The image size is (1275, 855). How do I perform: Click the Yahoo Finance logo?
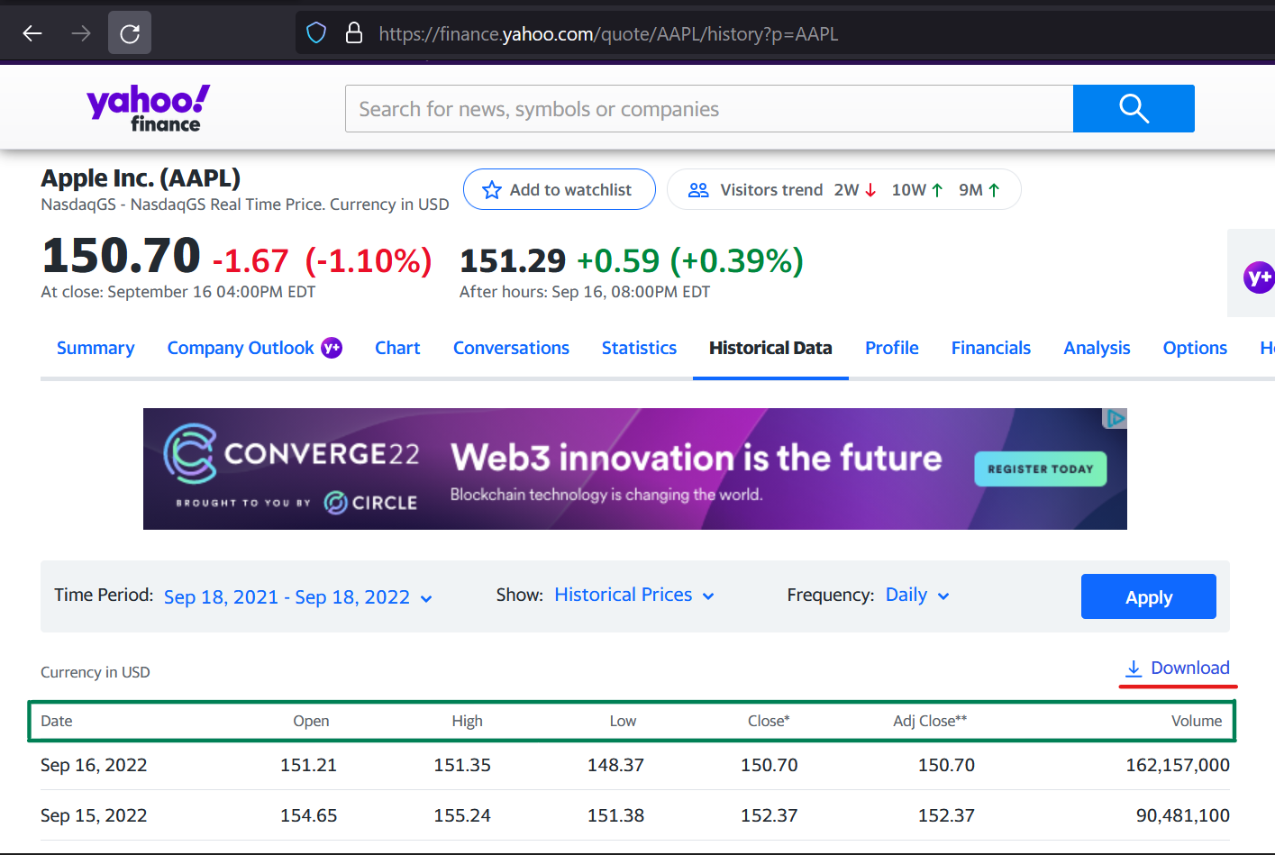click(148, 108)
